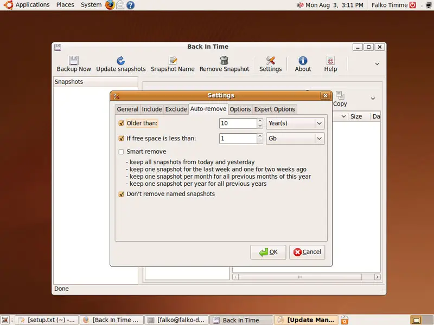Image resolution: width=434 pixels, height=325 pixels.
Task: Open the Gb unit dropdown
Action: [295, 139]
